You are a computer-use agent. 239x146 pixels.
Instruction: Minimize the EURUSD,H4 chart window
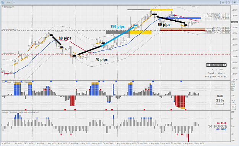click(223, 2)
